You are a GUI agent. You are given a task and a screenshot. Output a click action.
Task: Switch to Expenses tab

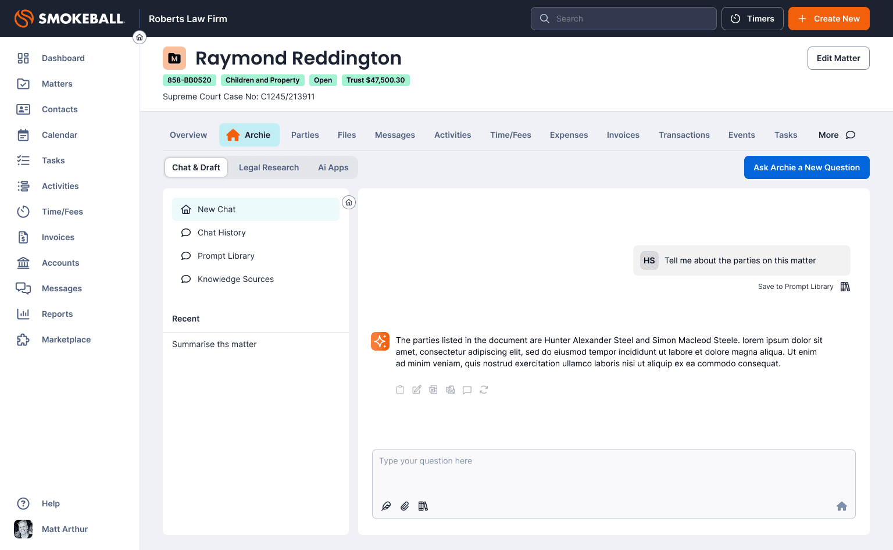(x=569, y=135)
